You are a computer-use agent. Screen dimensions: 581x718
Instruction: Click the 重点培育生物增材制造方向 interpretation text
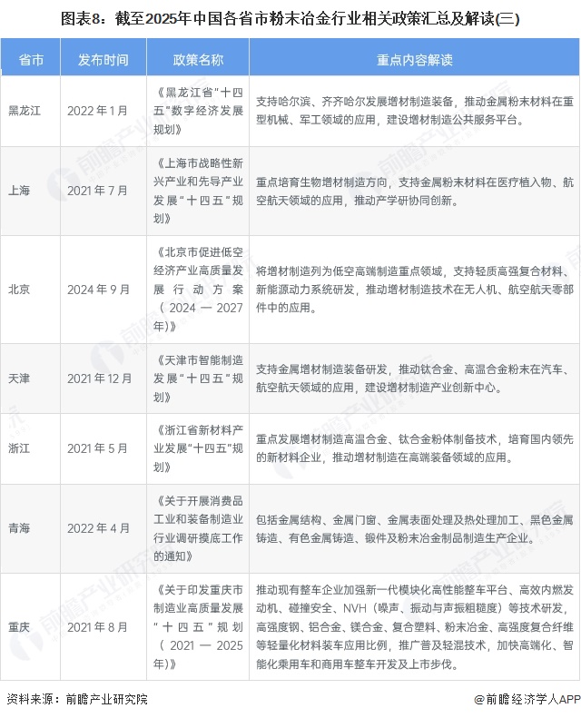pyautogui.click(x=414, y=191)
